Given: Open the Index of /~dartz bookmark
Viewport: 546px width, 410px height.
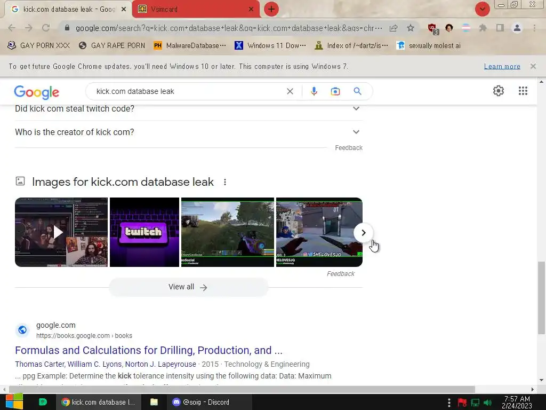Looking at the screenshot, I should (x=351, y=46).
